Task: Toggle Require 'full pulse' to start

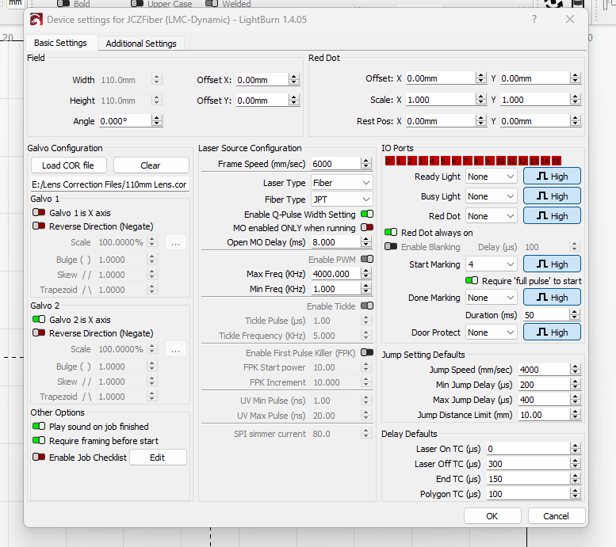Action: [x=472, y=280]
